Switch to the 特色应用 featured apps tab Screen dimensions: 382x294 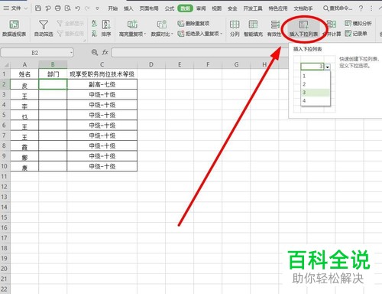click(x=278, y=8)
